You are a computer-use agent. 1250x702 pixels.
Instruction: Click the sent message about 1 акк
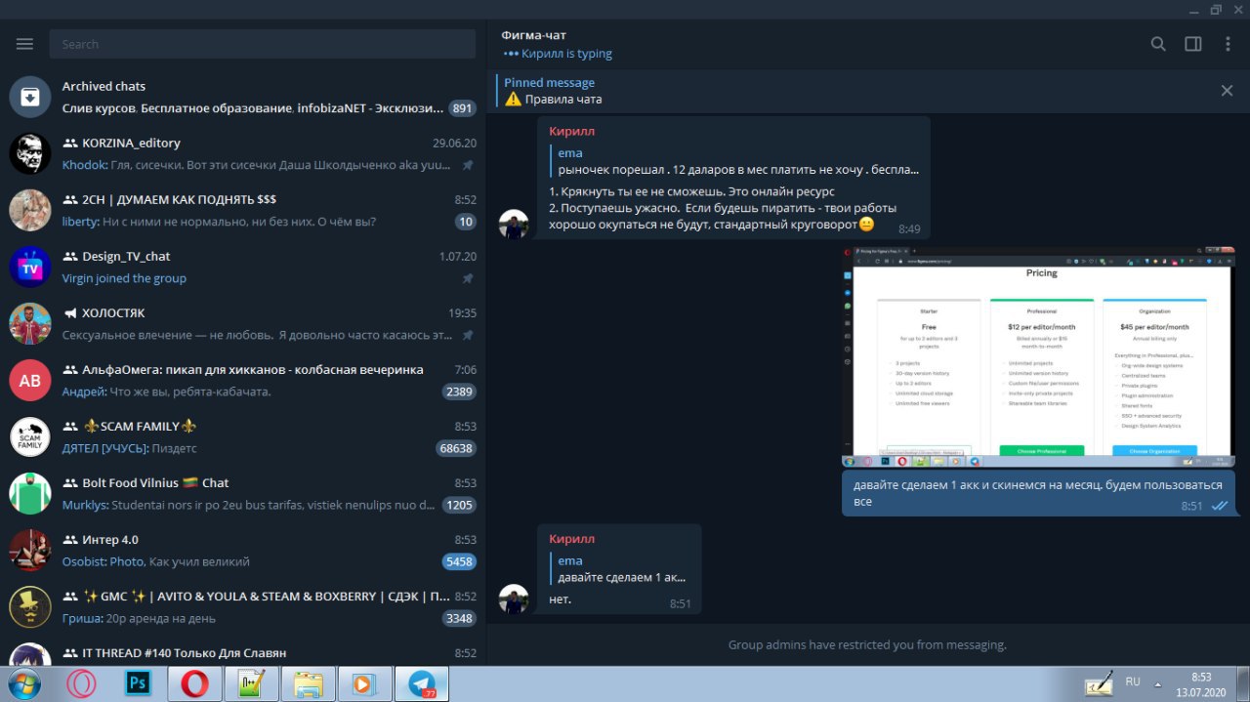(1039, 493)
